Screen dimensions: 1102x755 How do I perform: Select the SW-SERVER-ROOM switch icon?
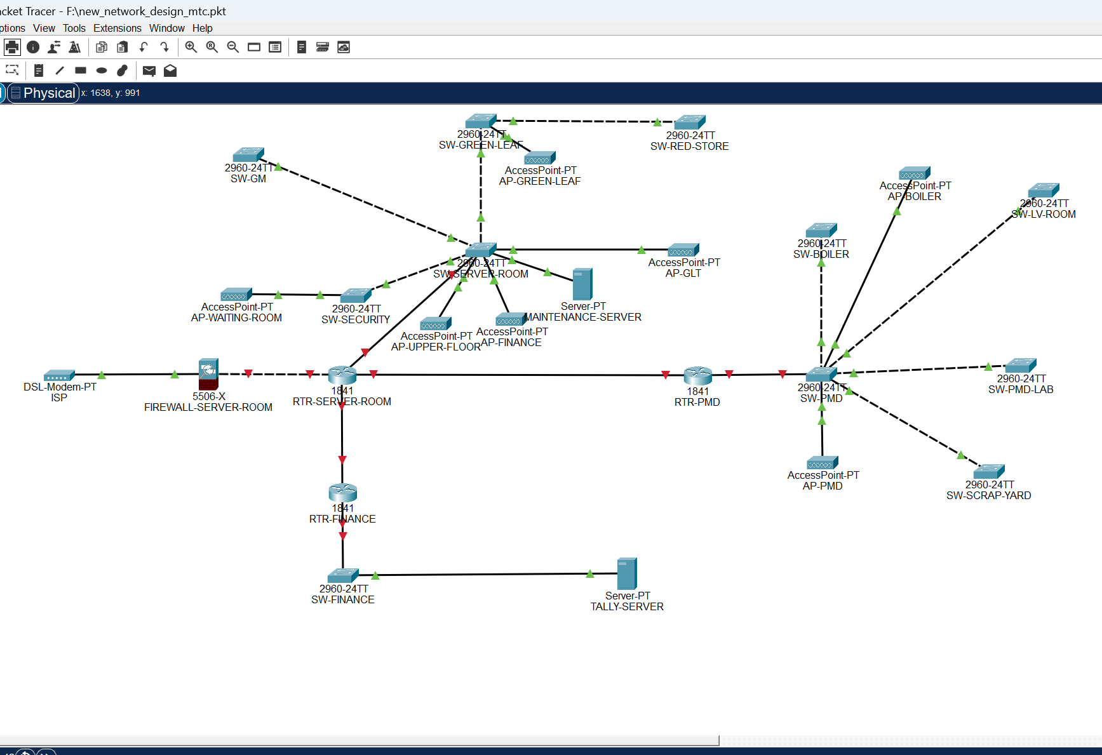coord(481,250)
